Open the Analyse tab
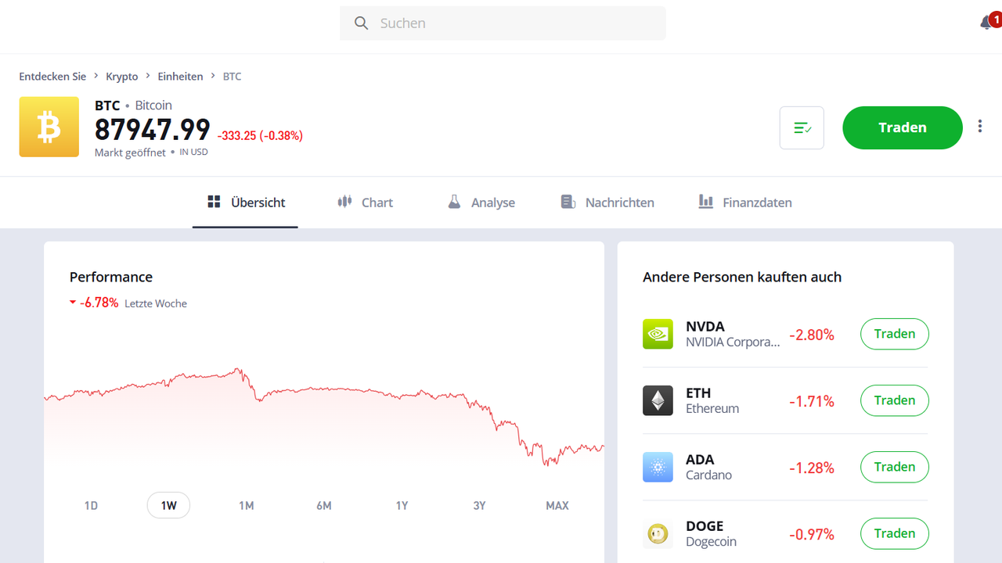1002x563 pixels. pos(481,203)
